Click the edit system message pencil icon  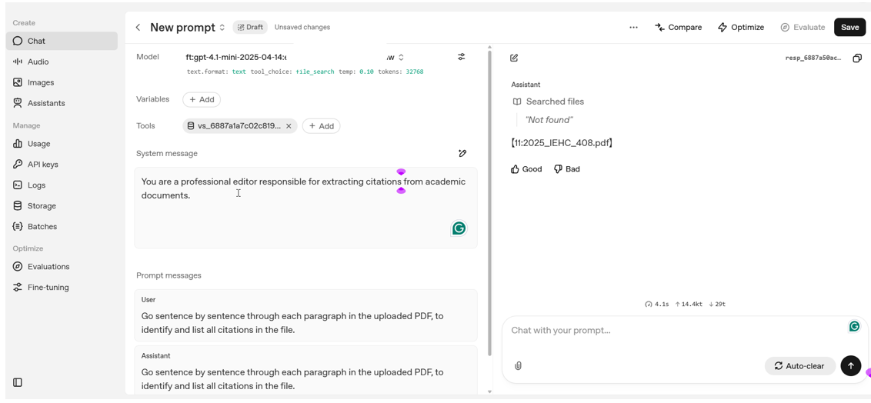(462, 154)
